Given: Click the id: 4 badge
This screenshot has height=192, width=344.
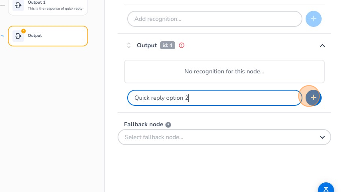Looking at the screenshot, I should pos(168,45).
